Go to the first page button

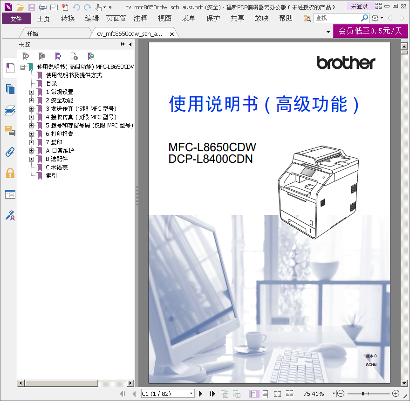click(x=123, y=394)
